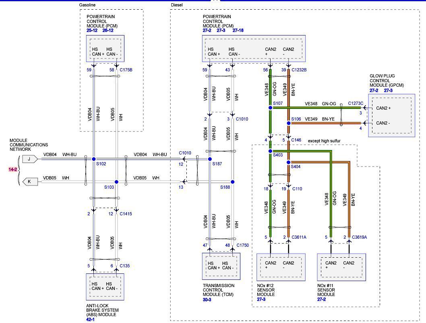This screenshot has width=426, height=323.
Task: Expand connector C3611A details
Action: pos(300,237)
